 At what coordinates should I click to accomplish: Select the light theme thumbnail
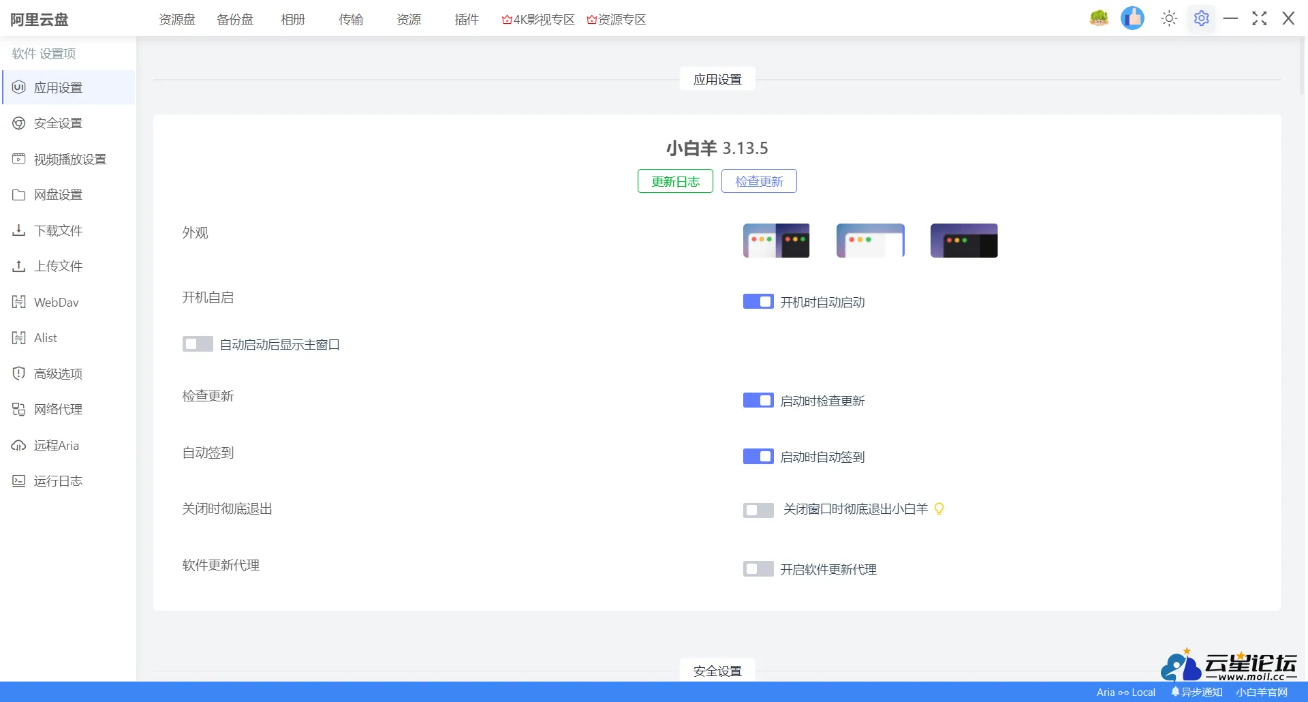point(870,241)
